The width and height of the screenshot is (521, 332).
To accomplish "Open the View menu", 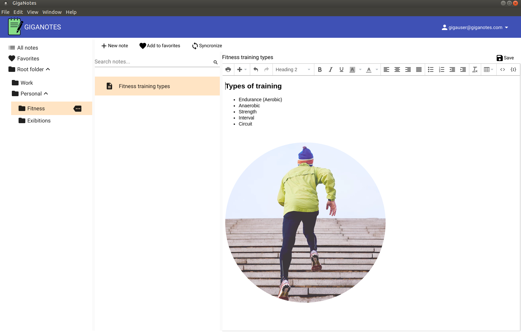I will point(33,12).
